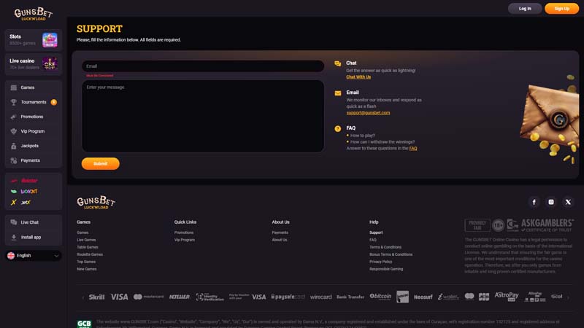Open footer Table Games link
Image resolution: width=584 pixels, height=328 pixels.
(x=88, y=247)
